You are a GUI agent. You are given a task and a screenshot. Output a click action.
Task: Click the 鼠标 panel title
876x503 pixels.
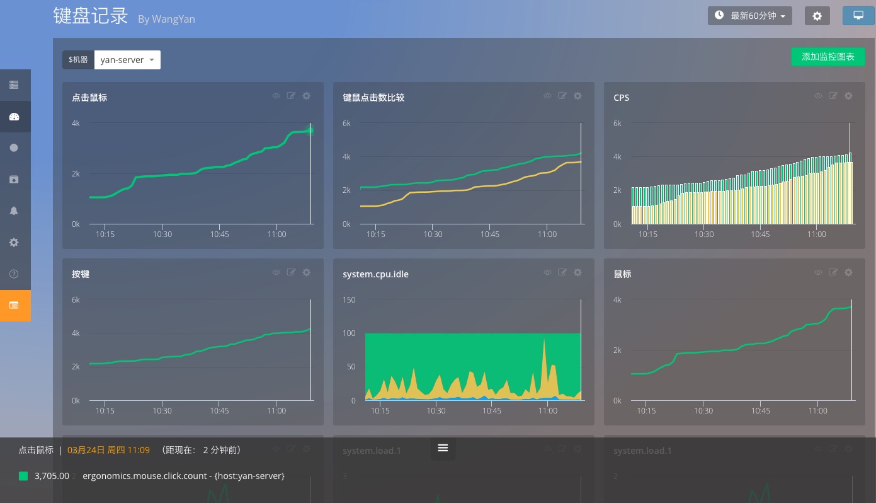[x=622, y=274]
